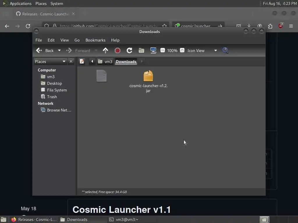Zoom in with the plus icon
This screenshot has height=223, width=298.
tap(182, 50)
